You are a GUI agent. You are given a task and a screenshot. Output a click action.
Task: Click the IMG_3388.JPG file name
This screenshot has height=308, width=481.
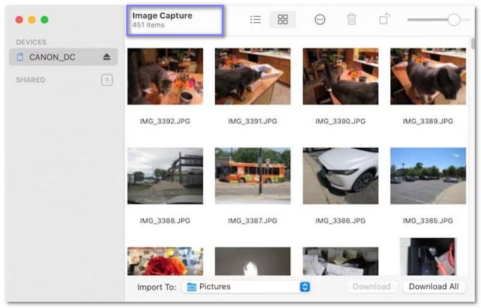coord(165,221)
